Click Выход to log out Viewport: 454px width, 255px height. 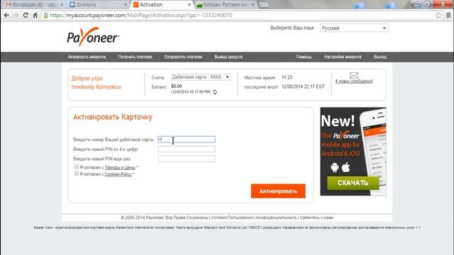[380, 57]
